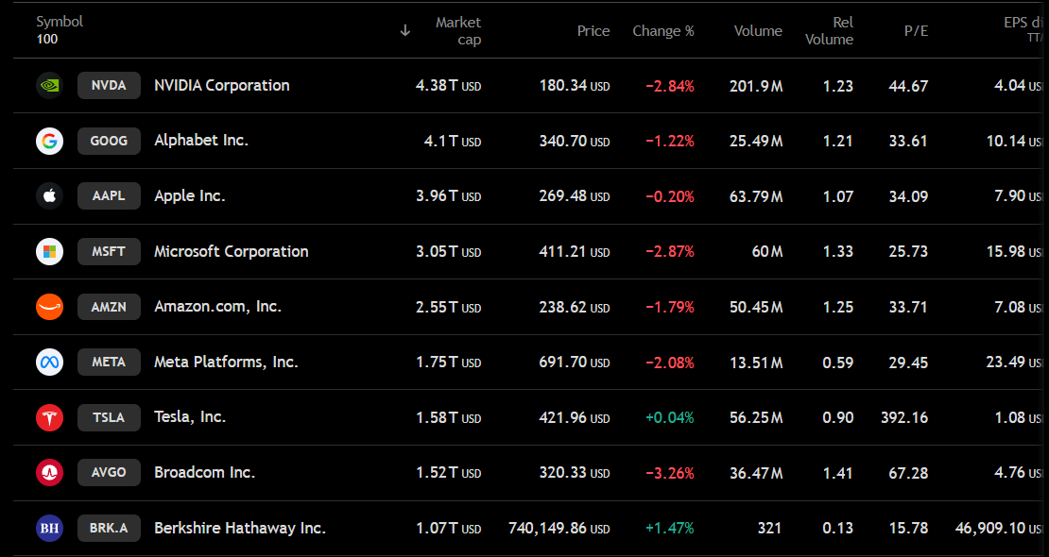Click the Microsoft logo icon
This screenshot has width=1049, height=557.
pyautogui.click(x=49, y=251)
